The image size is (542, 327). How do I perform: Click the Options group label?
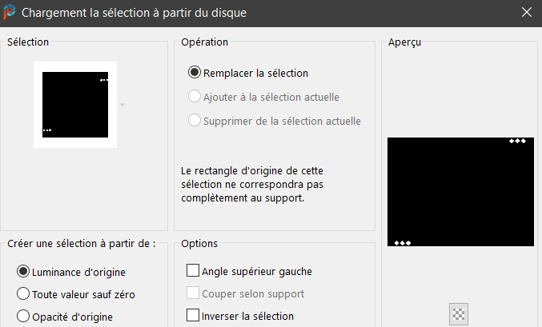pos(199,243)
